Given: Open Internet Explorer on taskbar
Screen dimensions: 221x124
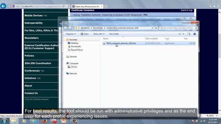Looking at the screenshot, I should [34, 121].
